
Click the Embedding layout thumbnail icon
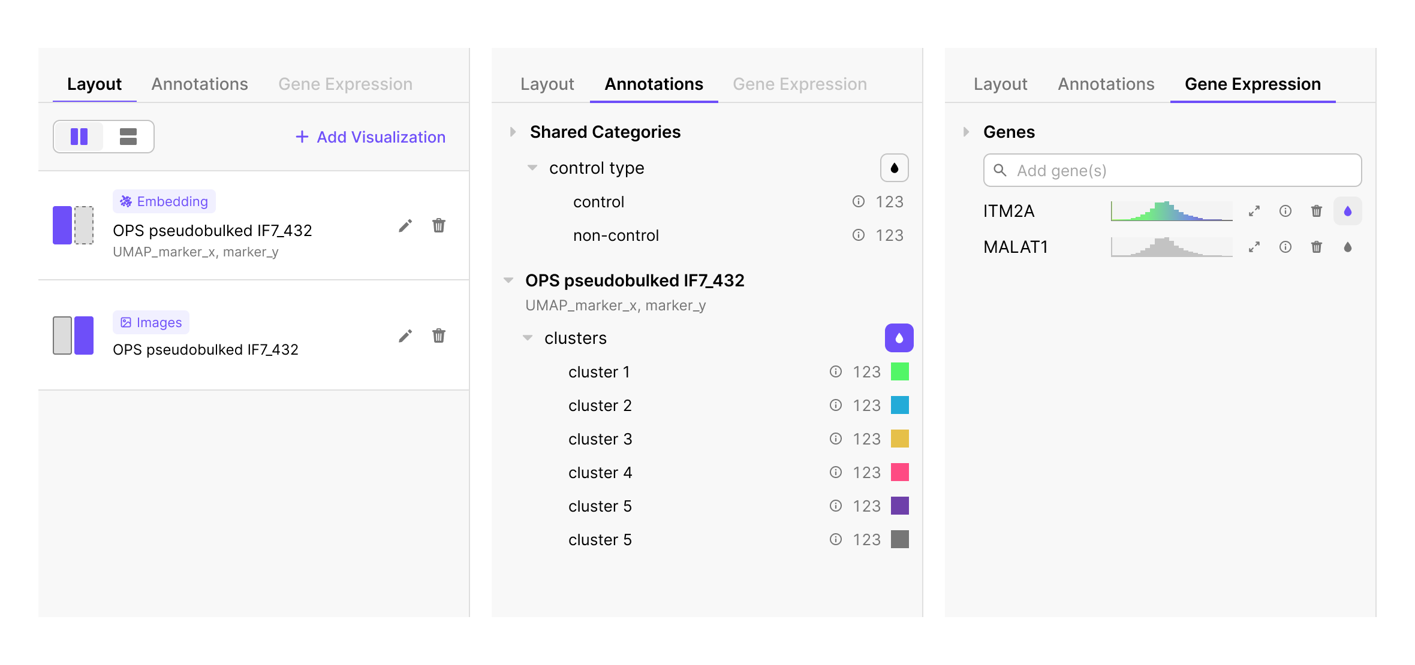tap(73, 225)
